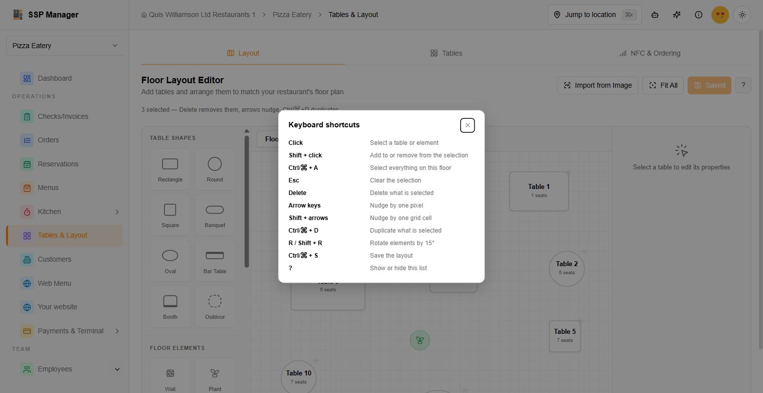Image resolution: width=763 pixels, height=393 pixels.
Task: Open the Pizza Eatery location dropdown
Action: click(x=65, y=46)
